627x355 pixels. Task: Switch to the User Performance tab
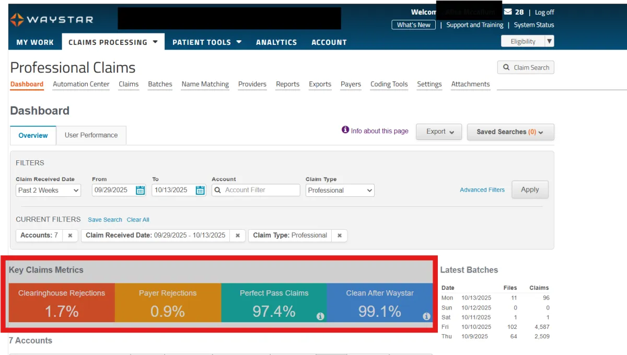tap(91, 135)
